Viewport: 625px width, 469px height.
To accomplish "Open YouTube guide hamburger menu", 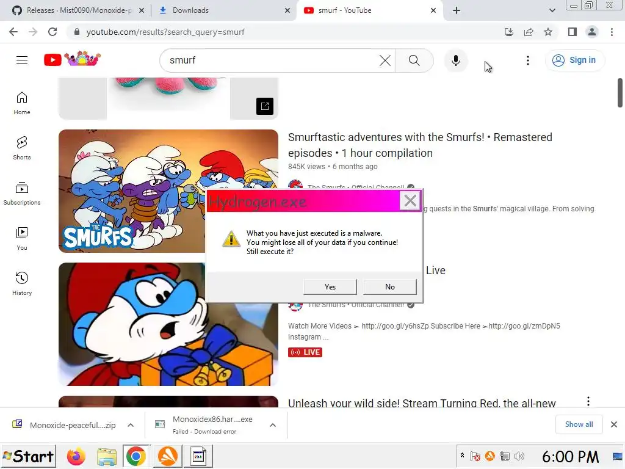I will (22, 60).
